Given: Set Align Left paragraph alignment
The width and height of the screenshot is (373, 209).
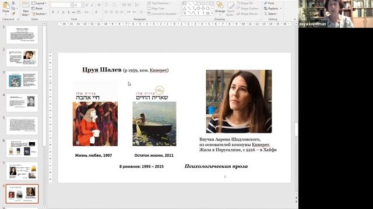Looking at the screenshot, I should [106, 12].
